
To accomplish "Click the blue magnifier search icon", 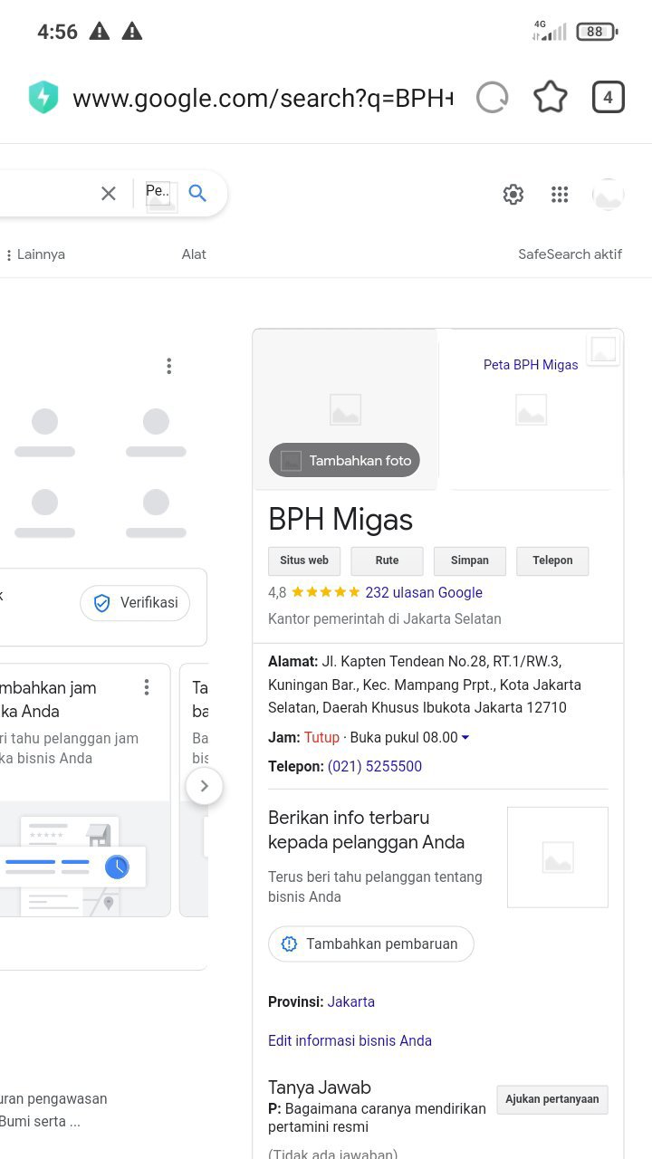I will tap(197, 193).
